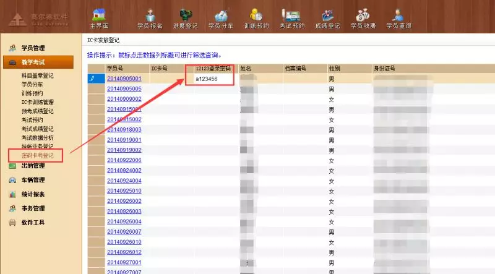
Task: Open student link 20140927001
Action: click(x=124, y=262)
